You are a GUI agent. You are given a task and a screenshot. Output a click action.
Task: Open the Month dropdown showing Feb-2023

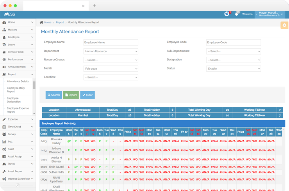coord(111,69)
